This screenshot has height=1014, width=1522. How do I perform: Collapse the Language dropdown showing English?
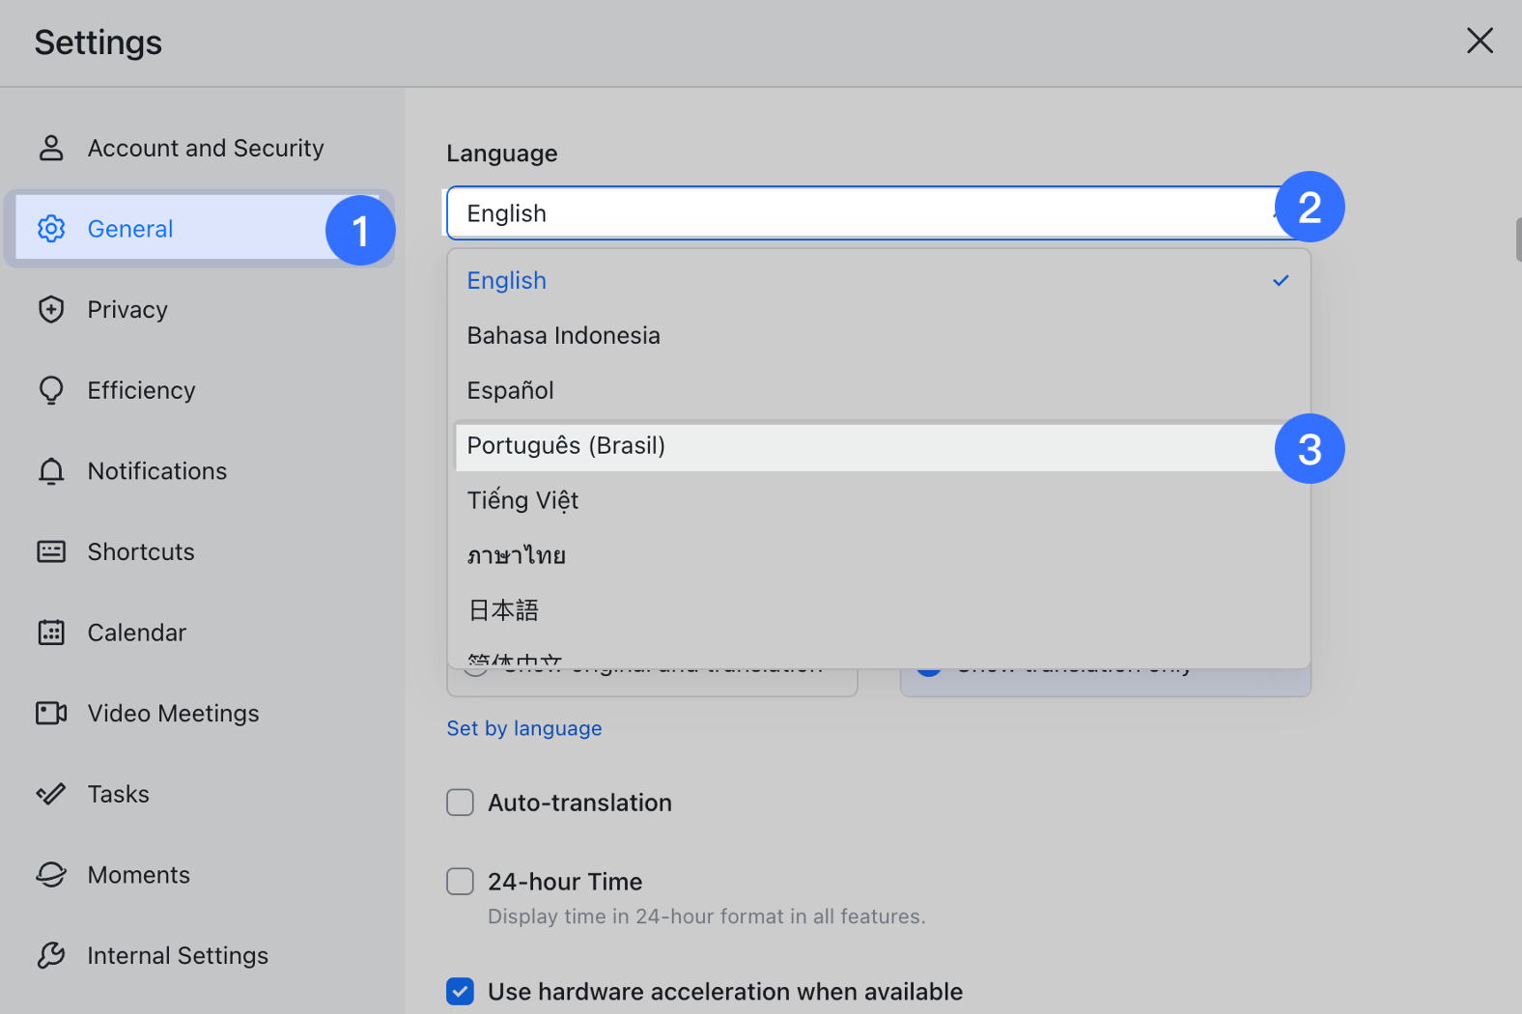tap(878, 213)
